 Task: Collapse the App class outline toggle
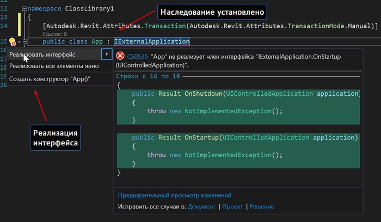[24, 42]
